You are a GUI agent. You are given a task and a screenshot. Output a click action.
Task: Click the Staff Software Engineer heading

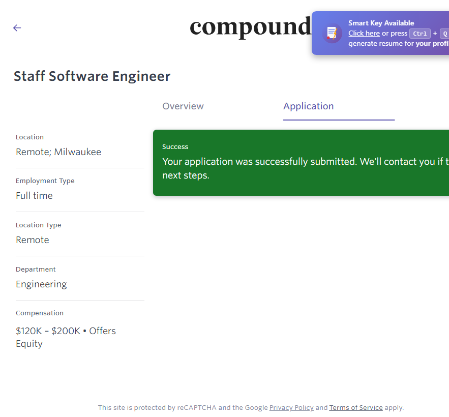[92, 76]
